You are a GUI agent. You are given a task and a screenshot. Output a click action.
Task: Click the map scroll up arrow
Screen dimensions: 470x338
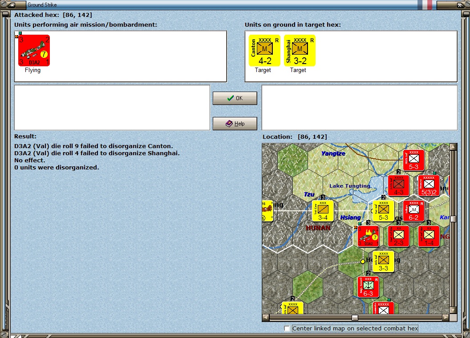[x=453, y=146]
